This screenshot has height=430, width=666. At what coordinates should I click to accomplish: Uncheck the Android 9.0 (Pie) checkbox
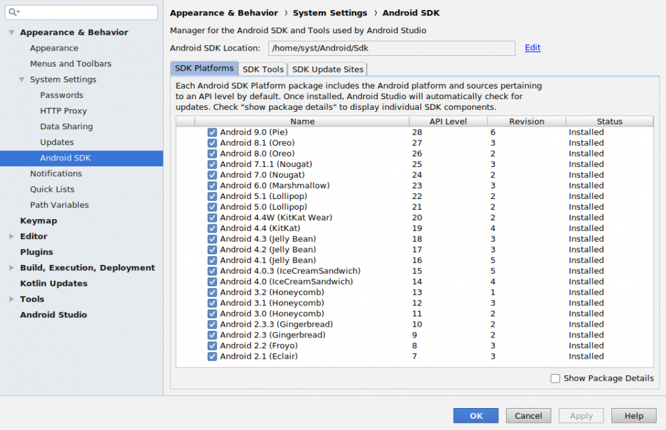coord(212,132)
